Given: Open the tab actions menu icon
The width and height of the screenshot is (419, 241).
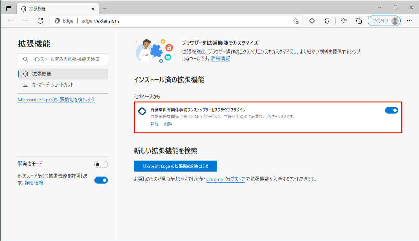Looking at the screenshot, I should click(9, 9).
